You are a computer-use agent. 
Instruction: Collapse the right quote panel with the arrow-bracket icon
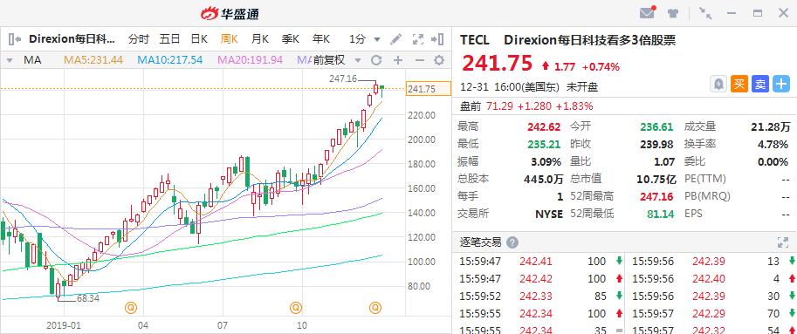click(x=437, y=39)
